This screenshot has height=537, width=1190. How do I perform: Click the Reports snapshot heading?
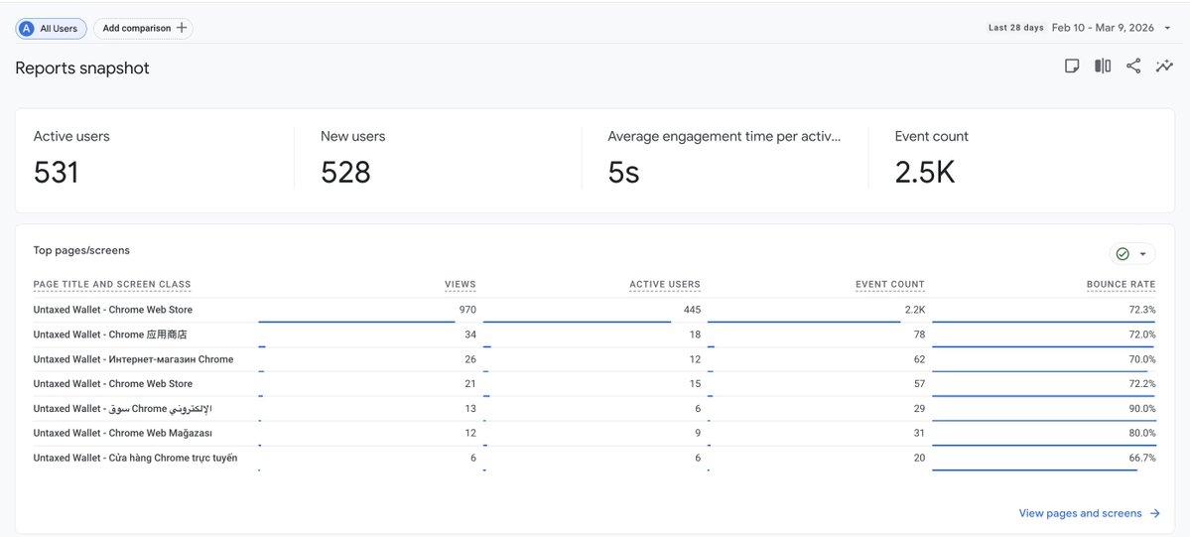coord(82,68)
